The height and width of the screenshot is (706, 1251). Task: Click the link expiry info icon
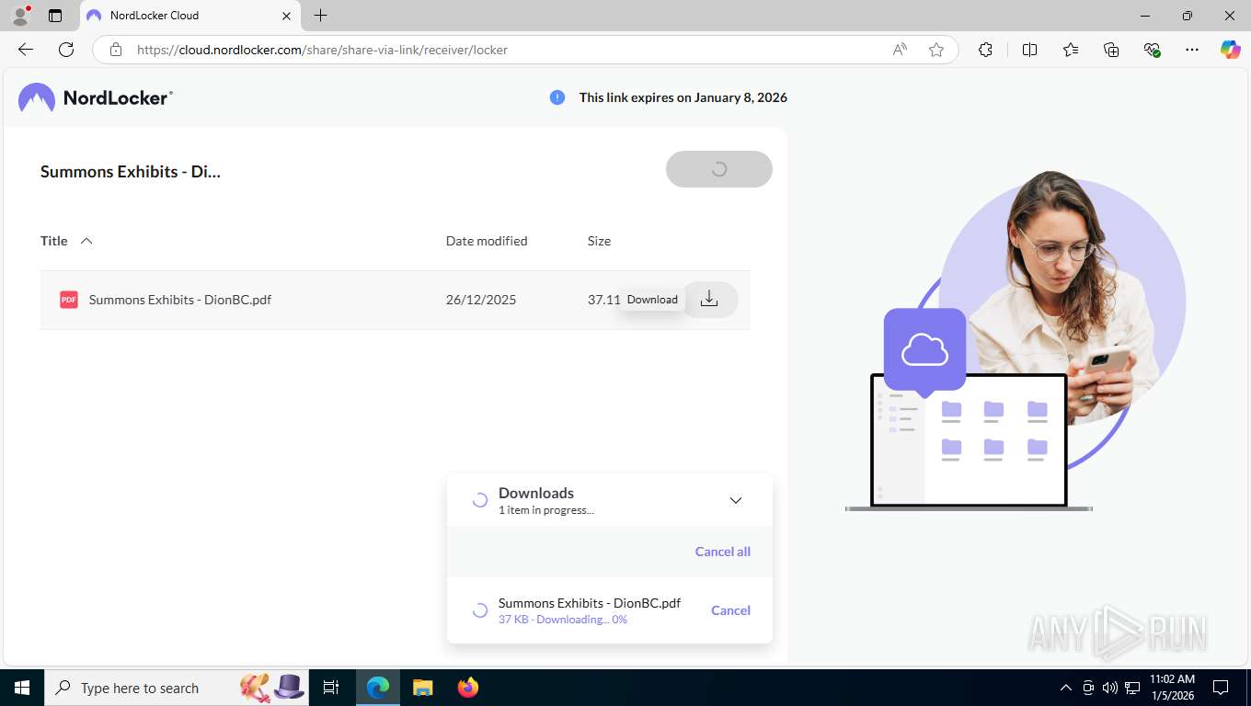(x=557, y=97)
